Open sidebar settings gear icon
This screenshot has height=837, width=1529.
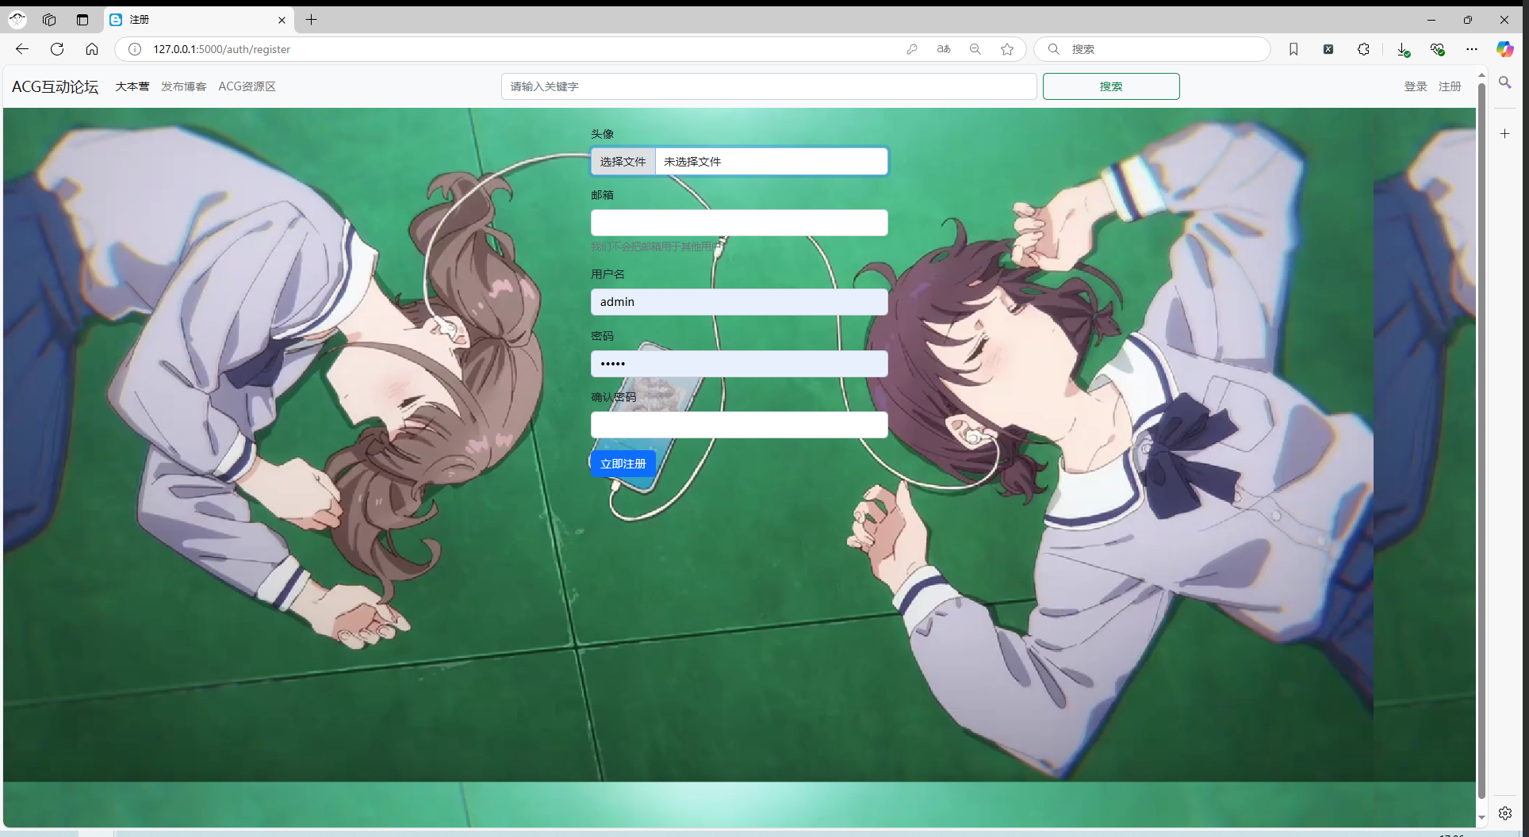click(x=1504, y=813)
